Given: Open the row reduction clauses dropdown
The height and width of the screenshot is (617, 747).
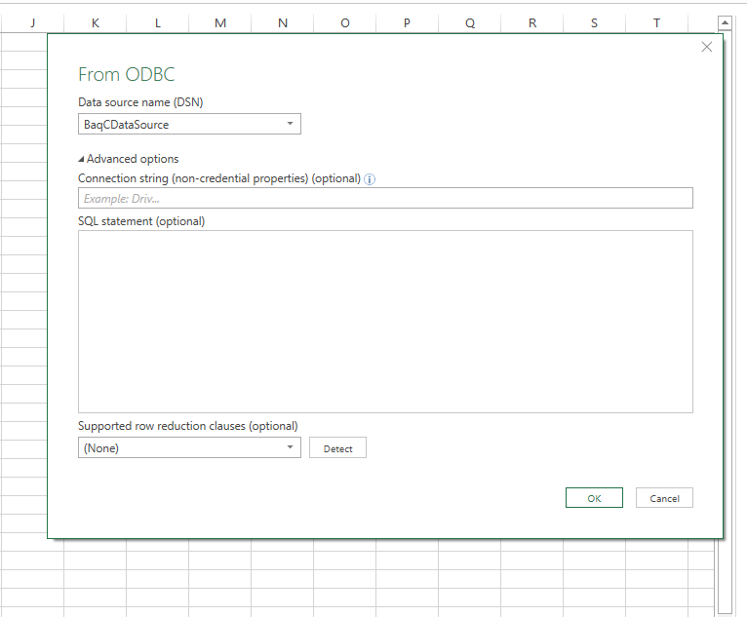Looking at the screenshot, I should pyautogui.click(x=189, y=447).
